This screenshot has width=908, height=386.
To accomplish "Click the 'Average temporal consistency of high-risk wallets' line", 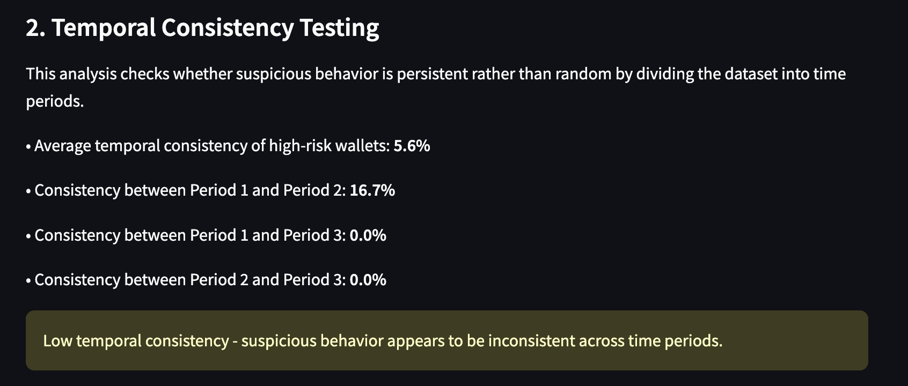I will [x=228, y=146].
